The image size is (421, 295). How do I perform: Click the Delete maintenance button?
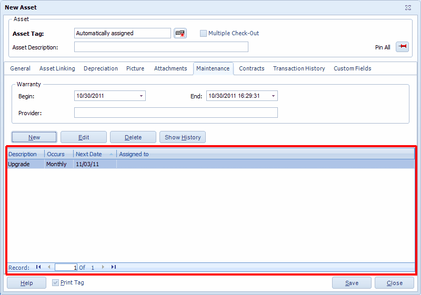pos(133,137)
